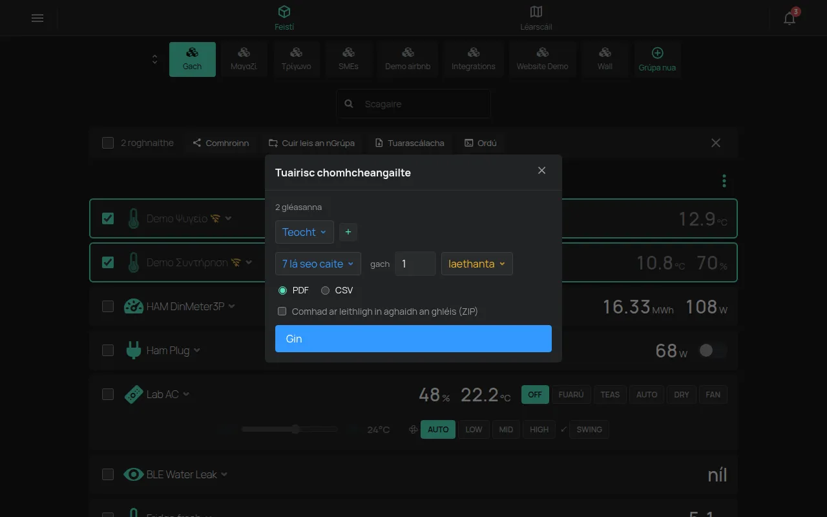This screenshot has width=827, height=517.
Task: Open the 7 lá seo caite range dropdown
Action: pos(318,264)
